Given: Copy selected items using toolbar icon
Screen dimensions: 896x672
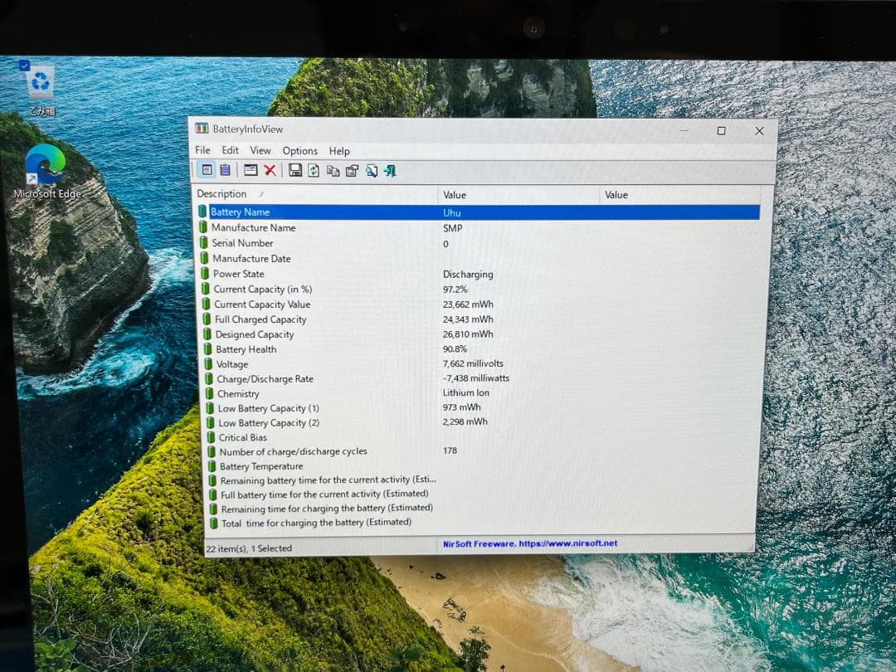Looking at the screenshot, I should click(333, 170).
